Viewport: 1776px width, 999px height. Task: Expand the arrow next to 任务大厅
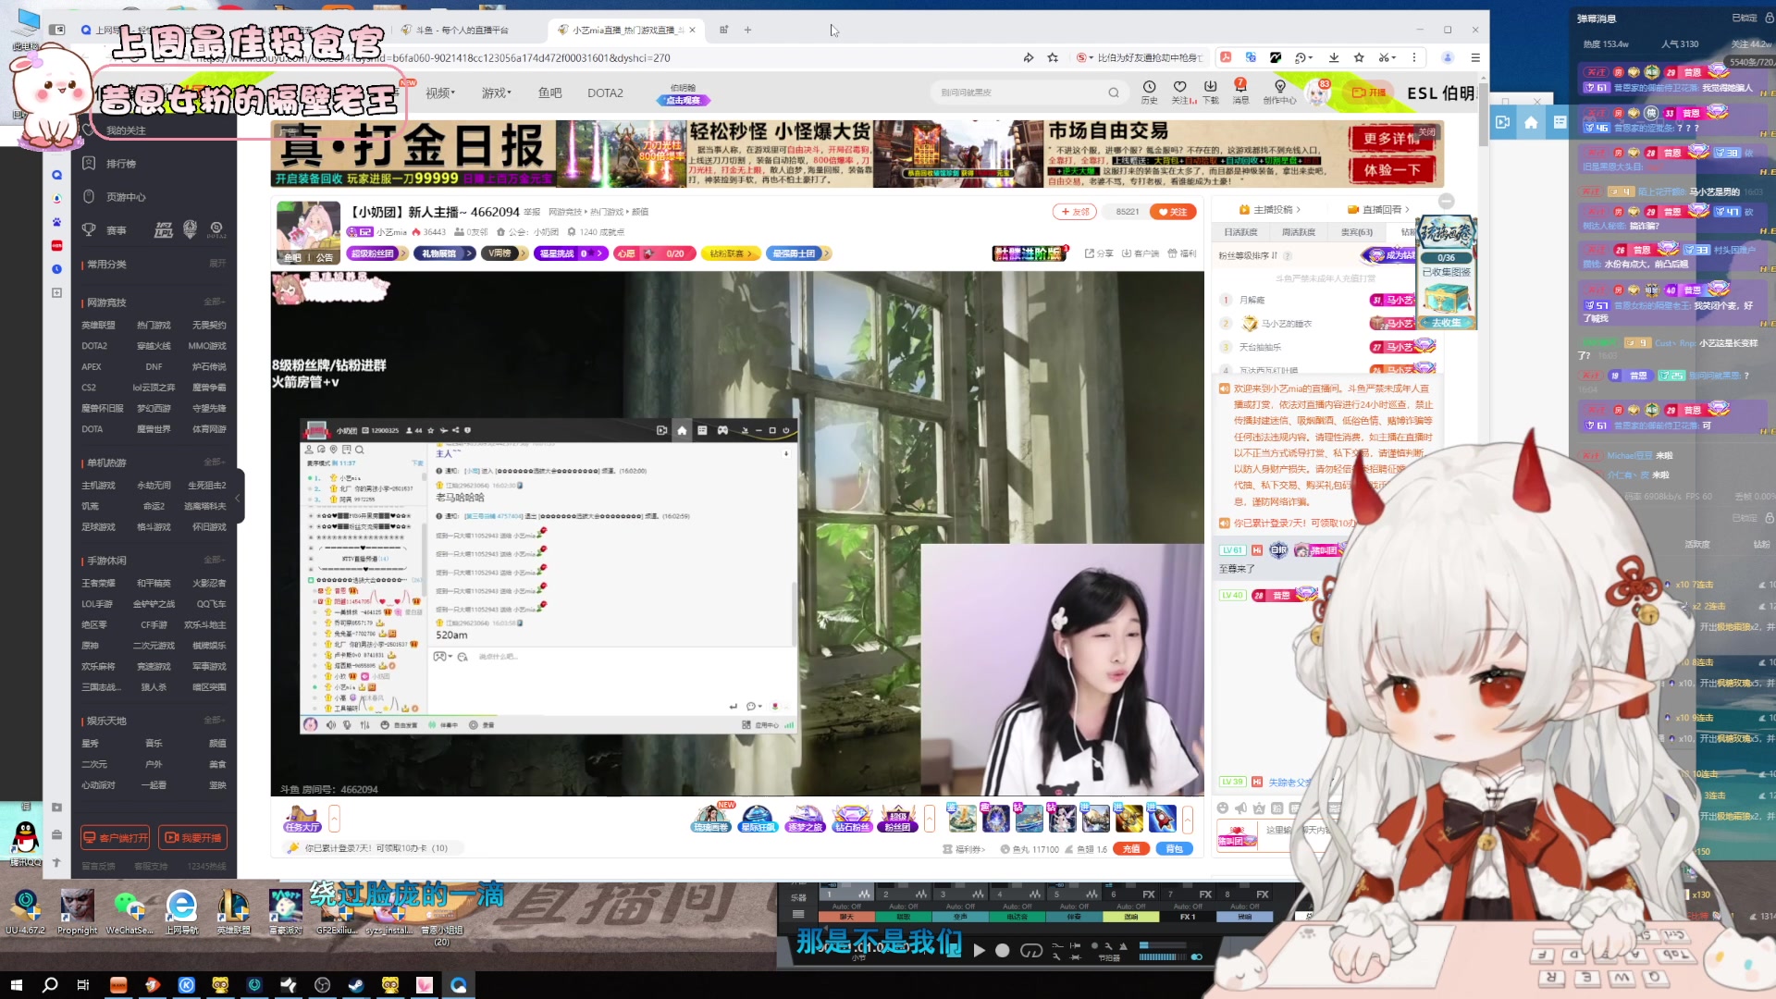335,819
